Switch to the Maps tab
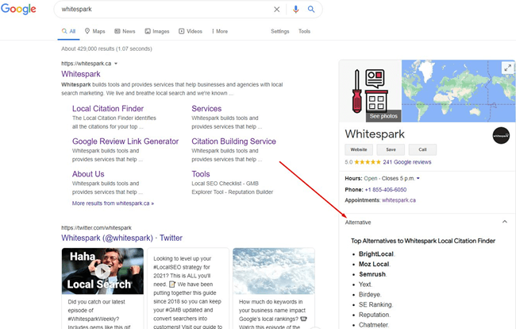516x329 pixels. tap(94, 31)
